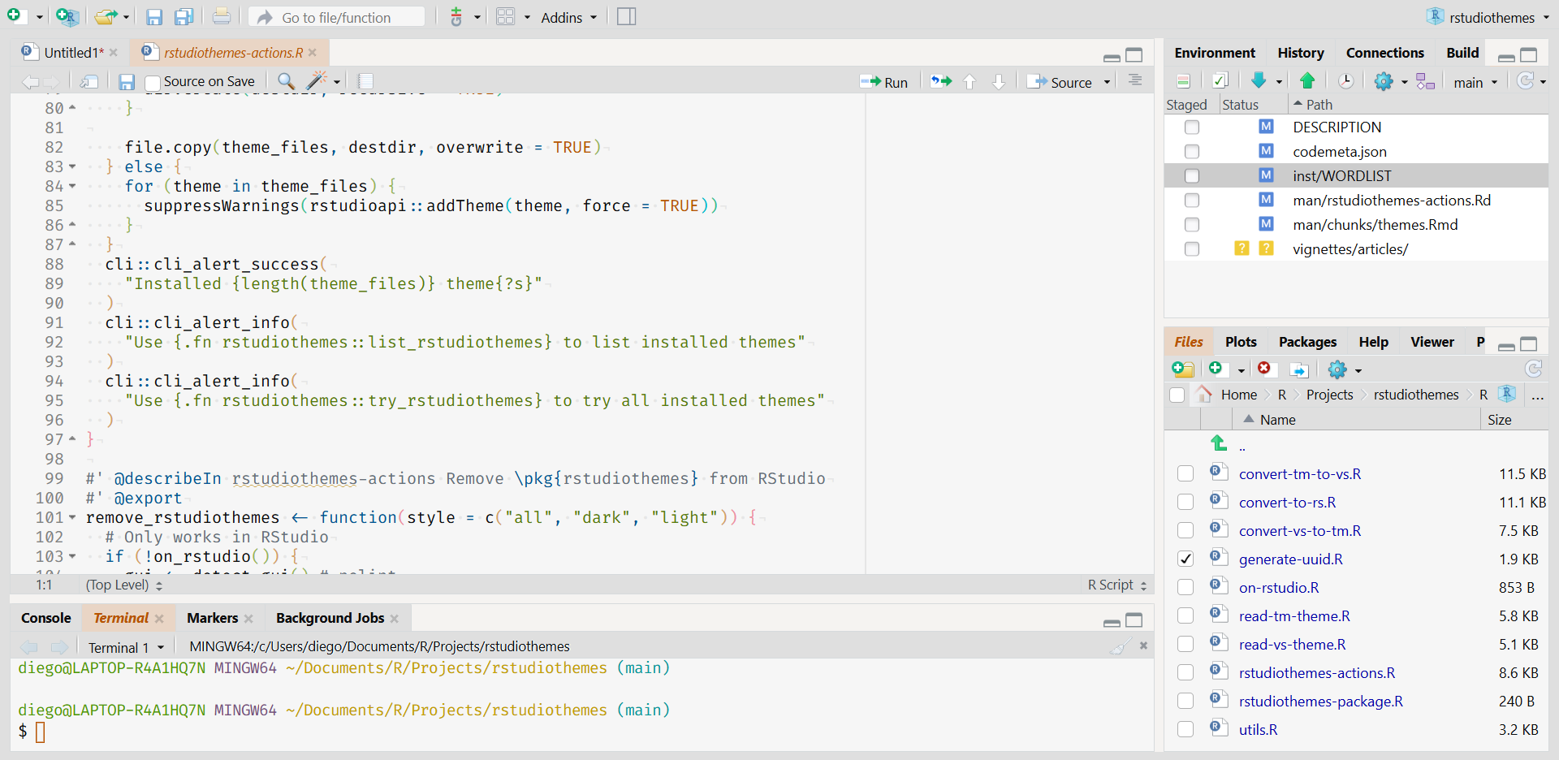Click the find/replace magnifier icon
Screen dimensions: 1559x760
pos(286,81)
